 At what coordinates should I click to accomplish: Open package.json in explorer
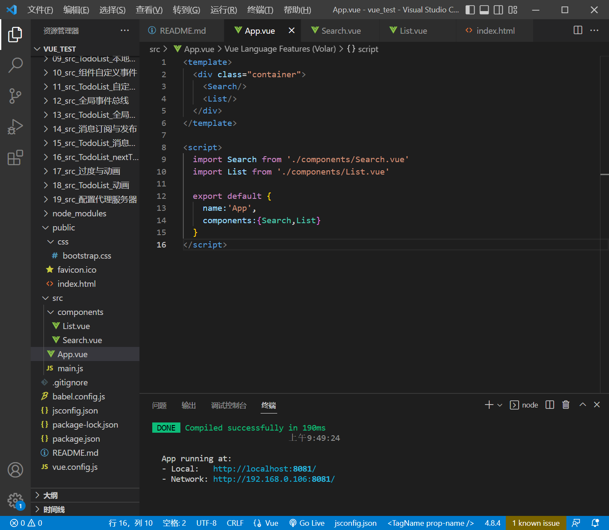coord(85,439)
